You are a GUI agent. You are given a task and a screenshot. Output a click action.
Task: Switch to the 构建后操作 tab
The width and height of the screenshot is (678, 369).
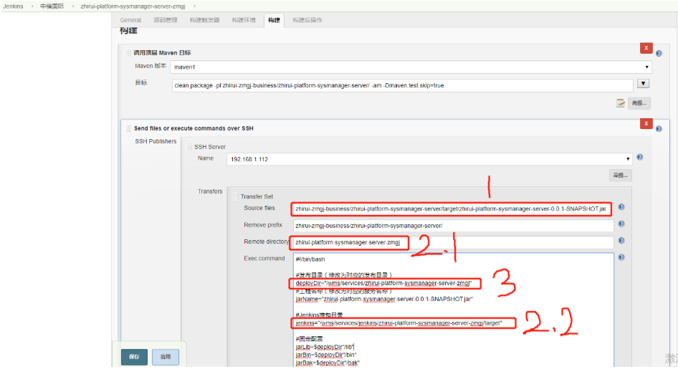point(307,20)
